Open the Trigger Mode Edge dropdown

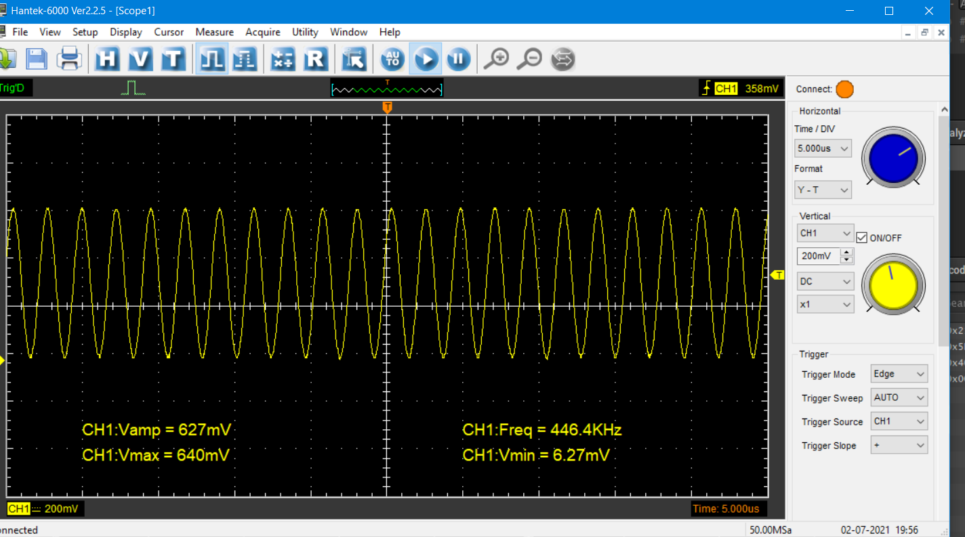pos(899,374)
